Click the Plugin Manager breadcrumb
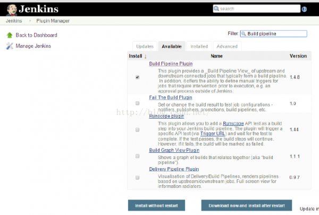Image resolution: width=319 pixels, height=215 pixels. 53,21
